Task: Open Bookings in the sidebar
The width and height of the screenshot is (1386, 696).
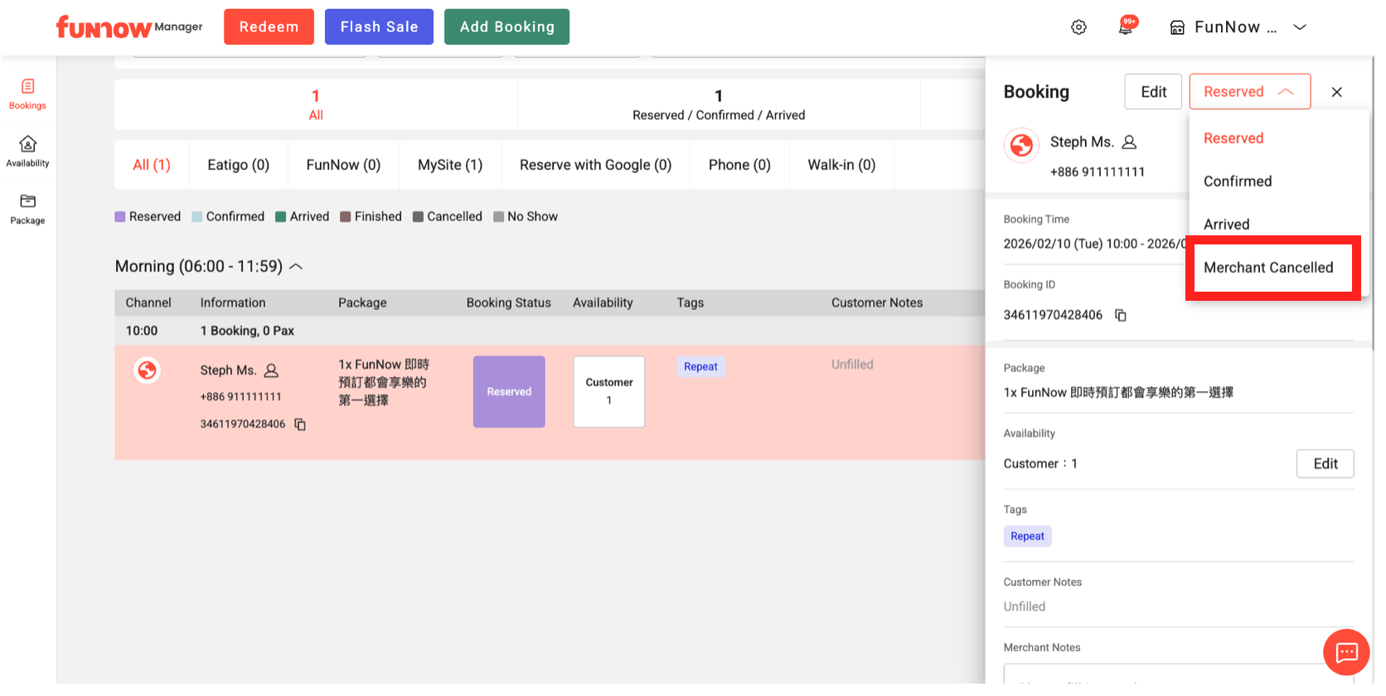Action: click(27, 94)
